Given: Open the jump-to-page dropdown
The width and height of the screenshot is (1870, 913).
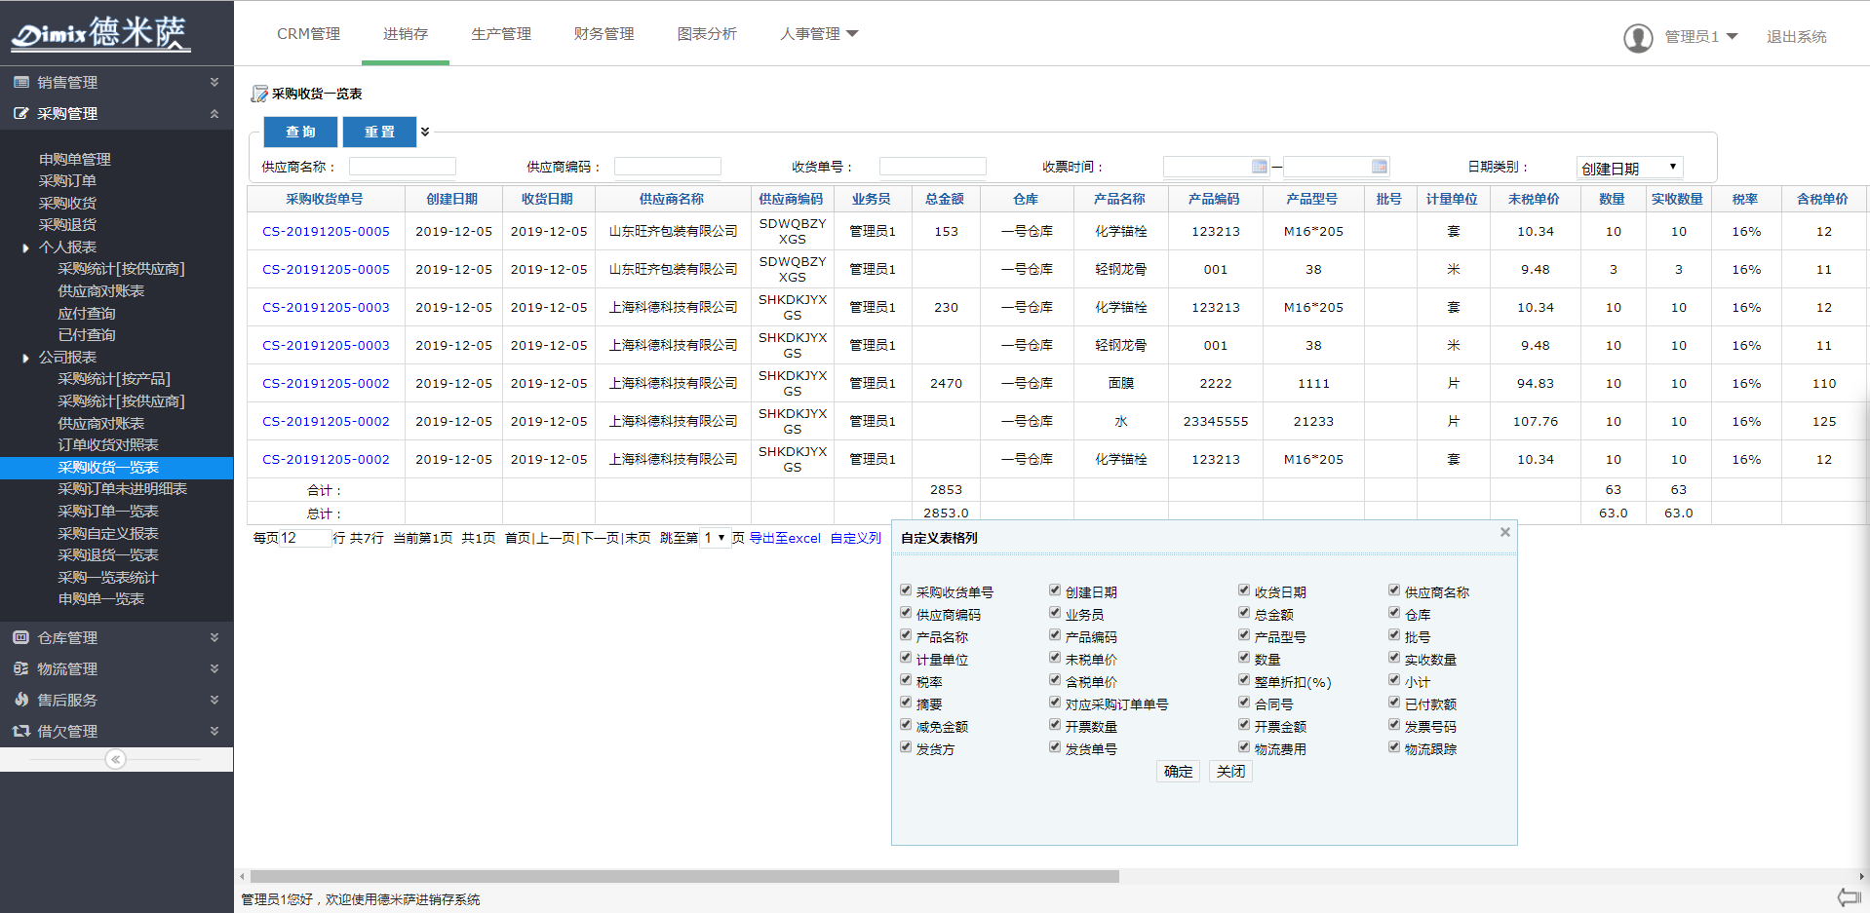Looking at the screenshot, I should coord(716,538).
